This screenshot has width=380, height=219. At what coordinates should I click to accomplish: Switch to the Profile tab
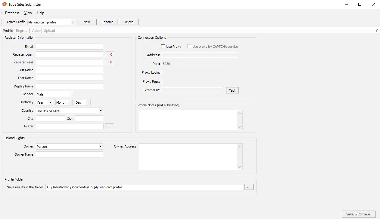coord(8,31)
